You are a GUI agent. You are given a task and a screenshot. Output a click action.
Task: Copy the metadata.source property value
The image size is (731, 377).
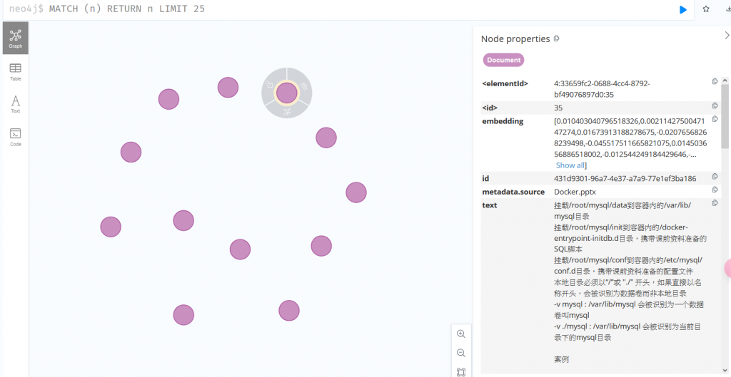pos(715,190)
